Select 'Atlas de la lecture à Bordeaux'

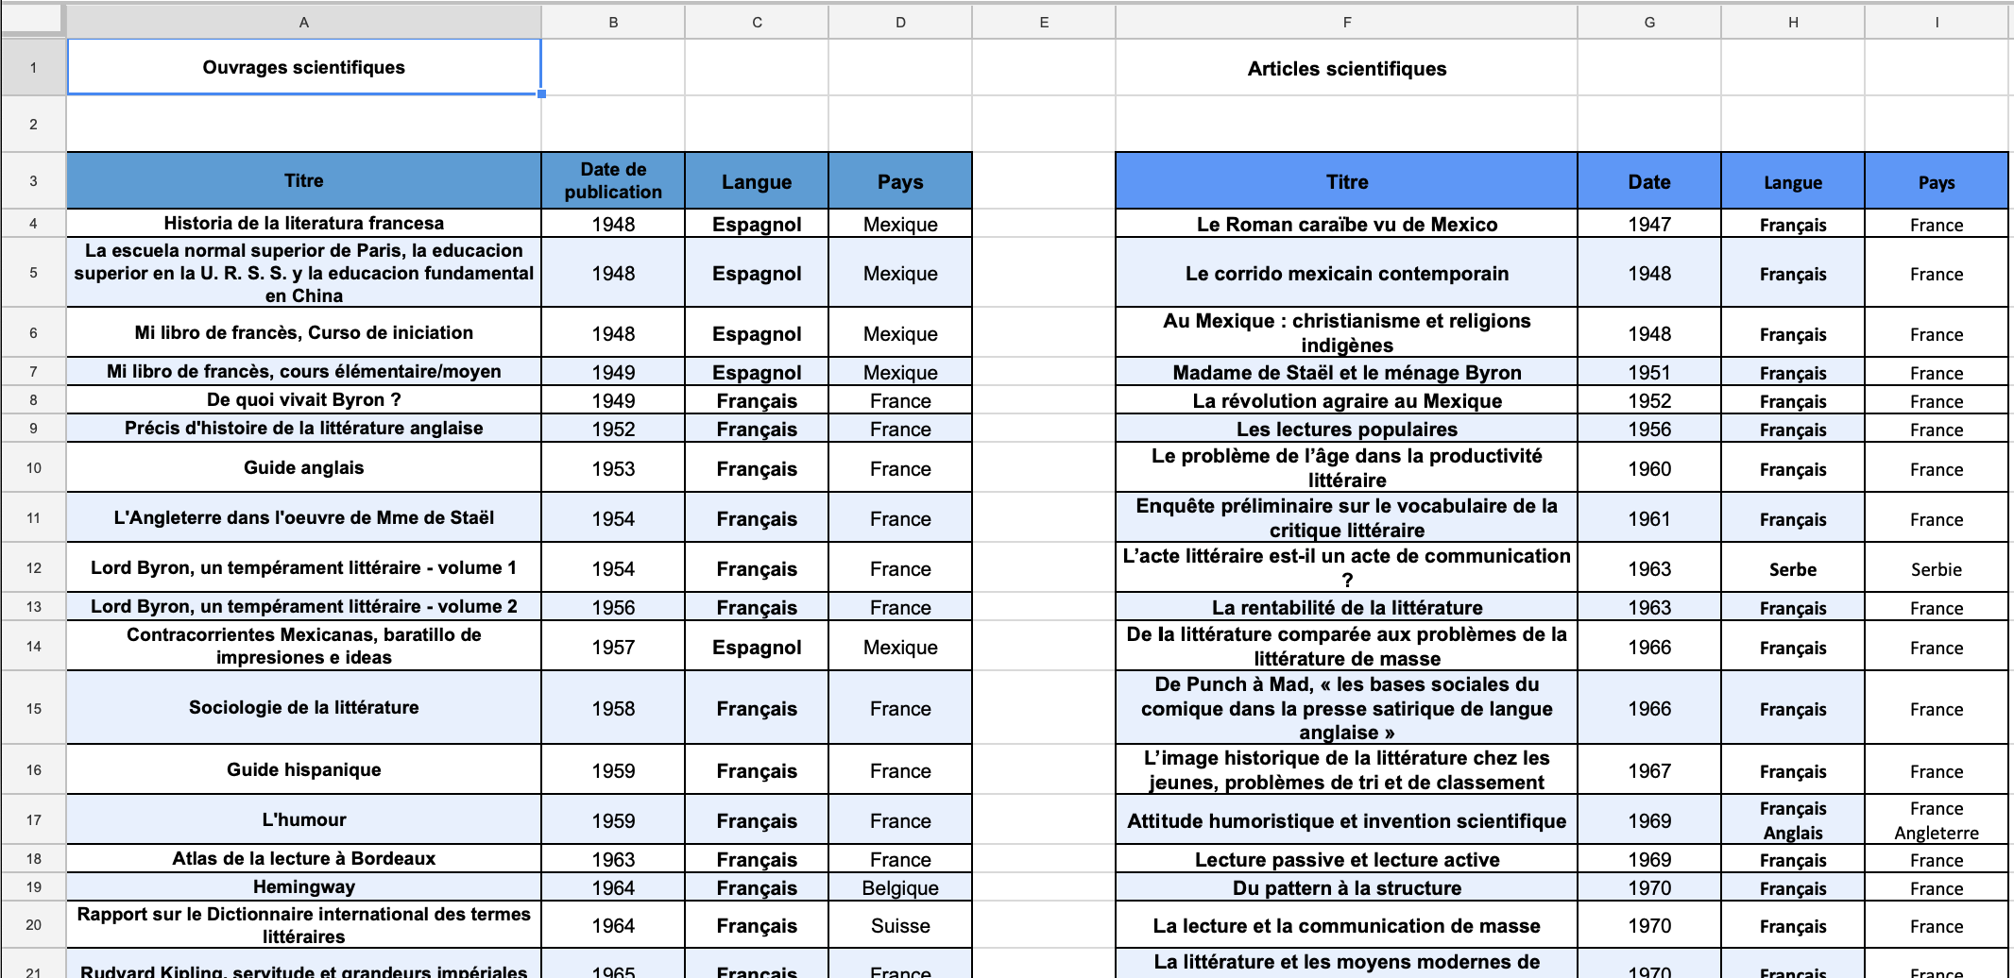[303, 858]
